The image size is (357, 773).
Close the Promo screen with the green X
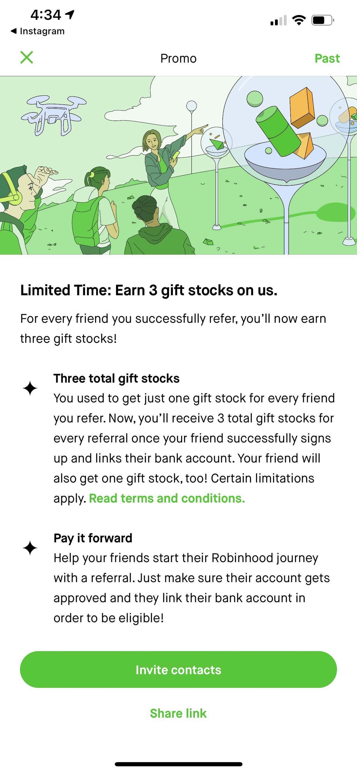click(x=27, y=57)
